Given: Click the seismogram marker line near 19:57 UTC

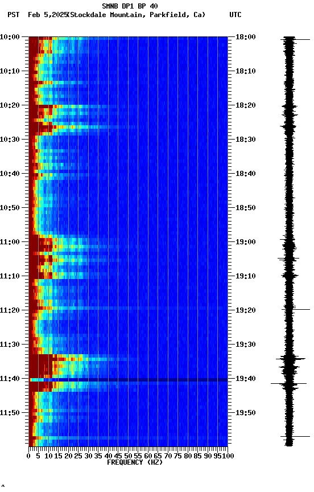Looking at the screenshot, I should (295, 436).
